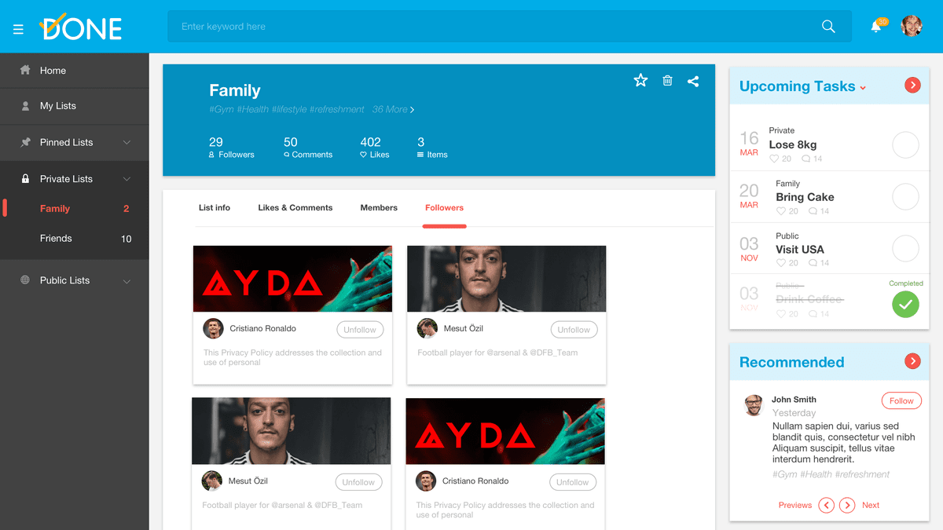943x530 pixels.
Task: Open the user profile avatar
Action: [x=912, y=26]
